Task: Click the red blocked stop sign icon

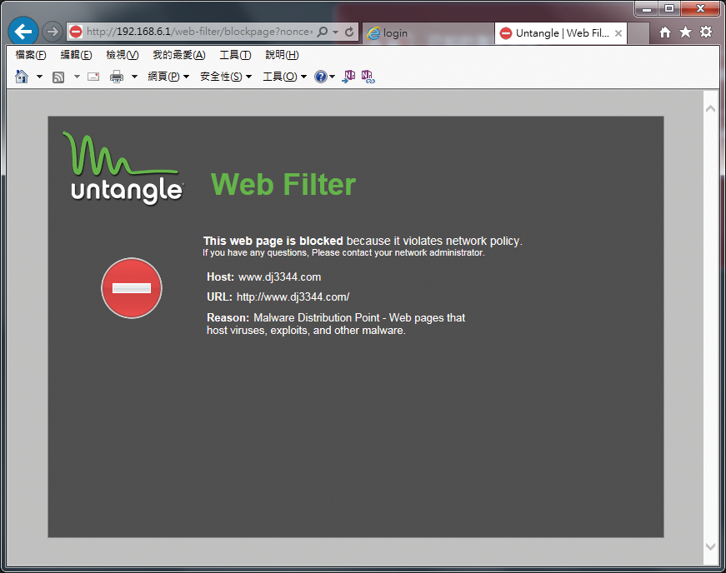Action: tap(132, 288)
